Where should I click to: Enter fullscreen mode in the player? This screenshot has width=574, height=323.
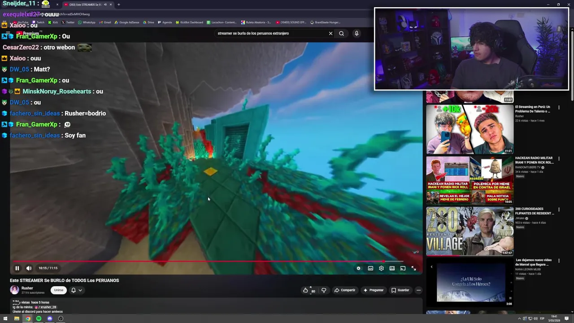tap(413, 268)
